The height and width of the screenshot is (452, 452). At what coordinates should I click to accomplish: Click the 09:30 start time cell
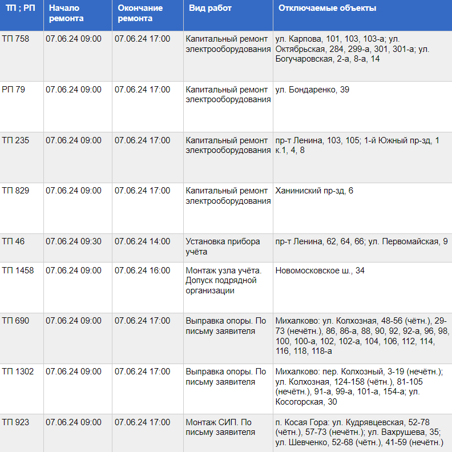point(74,241)
